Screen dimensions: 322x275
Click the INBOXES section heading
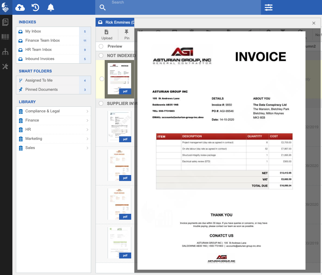pyautogui.click(x=27, y=22)
